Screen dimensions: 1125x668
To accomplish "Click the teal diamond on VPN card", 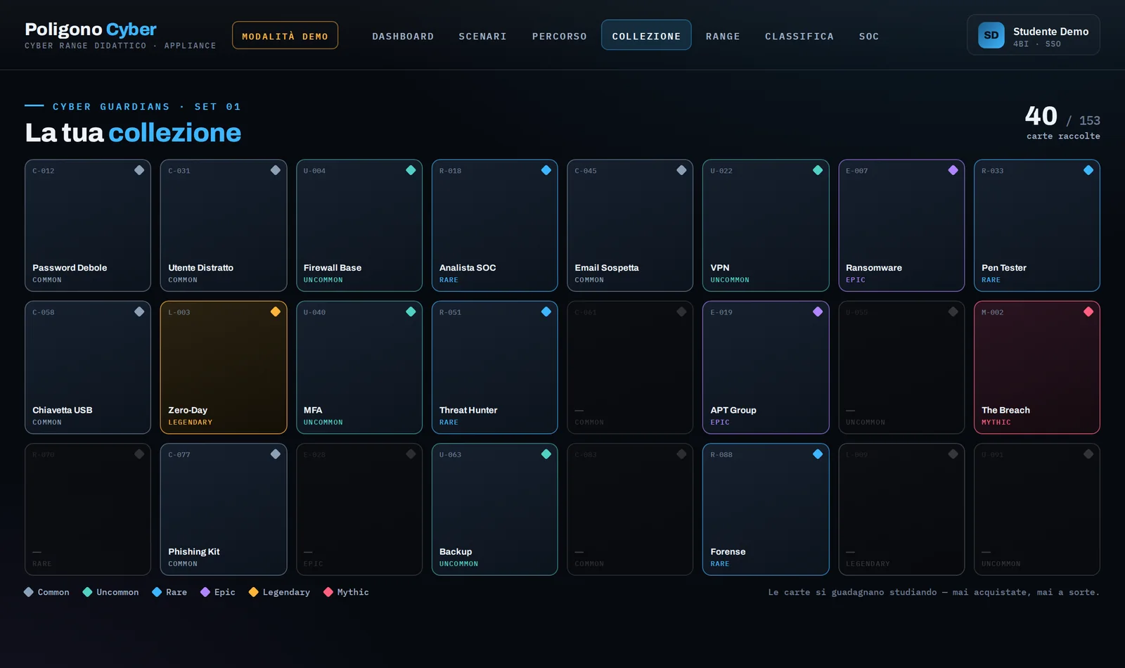I will click(818, 170).
